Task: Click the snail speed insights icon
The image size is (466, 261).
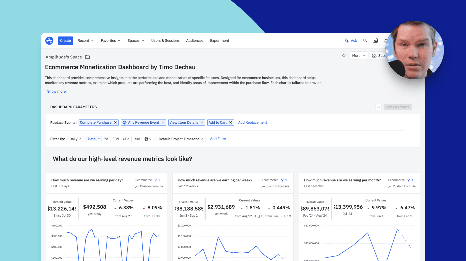Action: (x=376, y=41)
